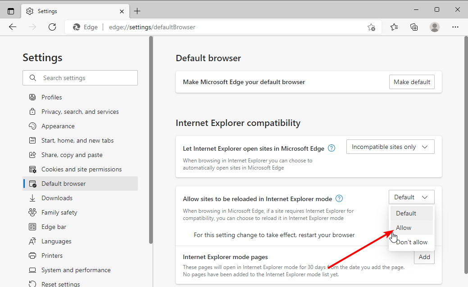Go to Privacy, search, and services
The image size is (468, 287).
point(80,112)
